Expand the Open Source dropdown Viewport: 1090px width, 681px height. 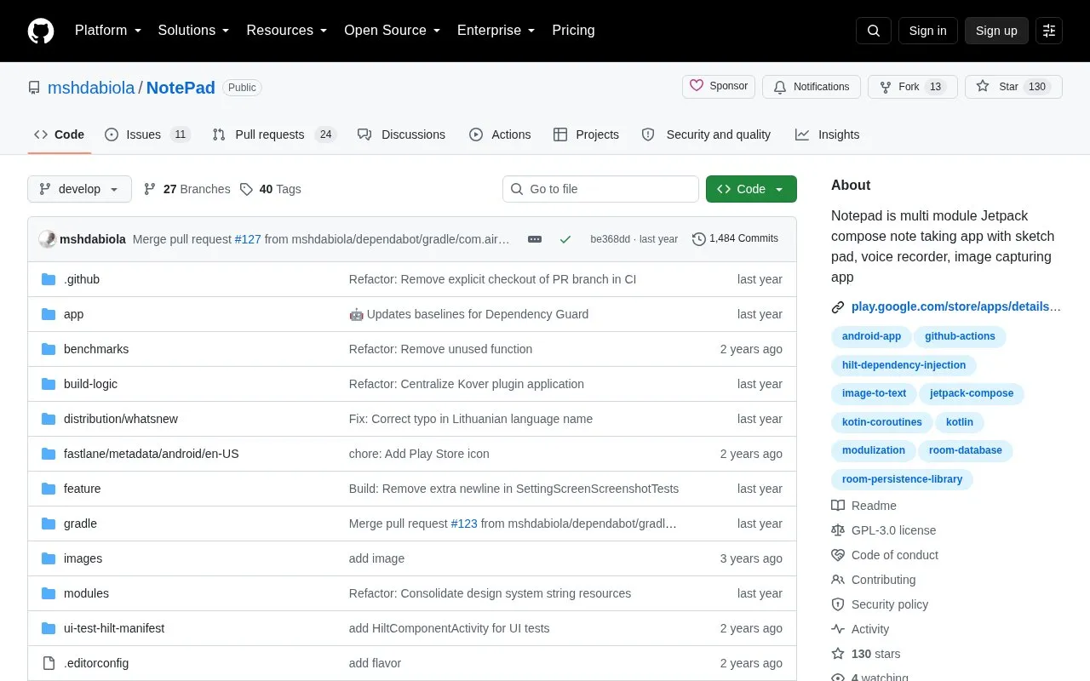tap(393, 31)
